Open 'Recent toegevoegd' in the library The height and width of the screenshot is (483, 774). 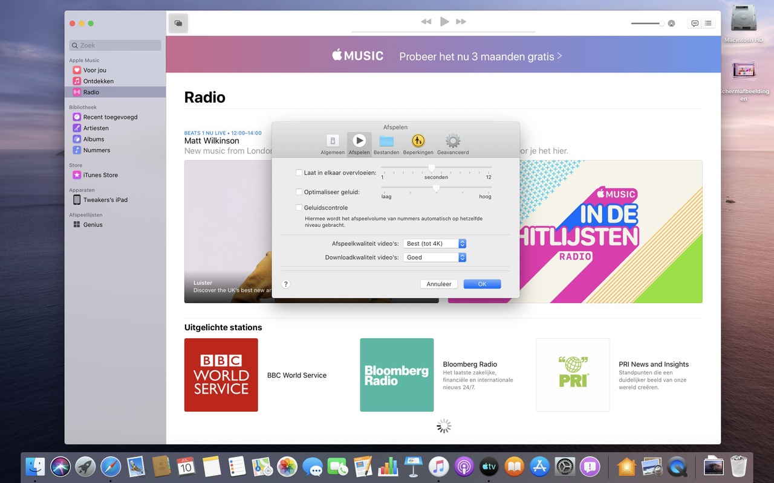coord(115,117)
